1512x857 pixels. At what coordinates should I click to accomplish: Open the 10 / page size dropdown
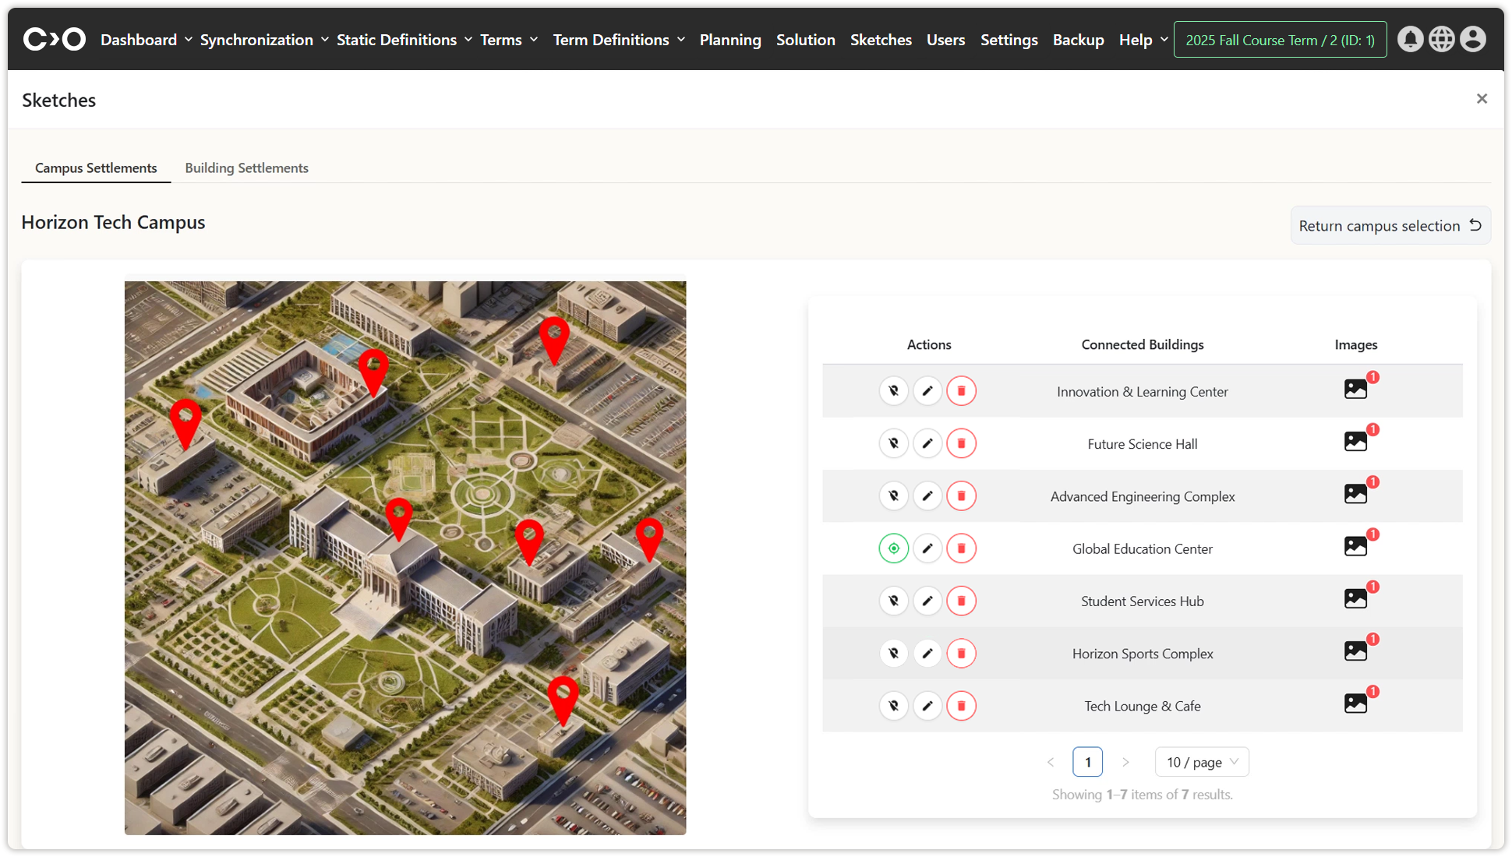click(1201, 762)
